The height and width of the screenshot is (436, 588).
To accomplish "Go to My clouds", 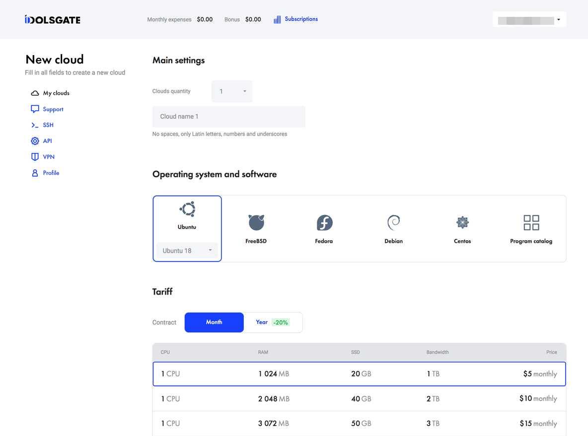I will coord(56,93).
